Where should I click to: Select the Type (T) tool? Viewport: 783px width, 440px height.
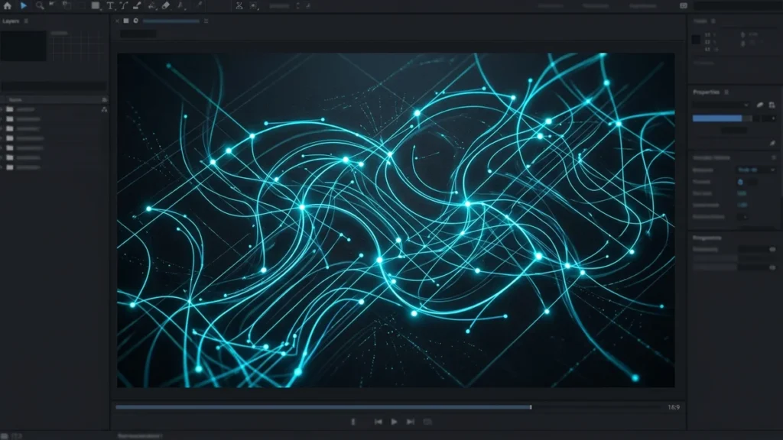[110, 6]
